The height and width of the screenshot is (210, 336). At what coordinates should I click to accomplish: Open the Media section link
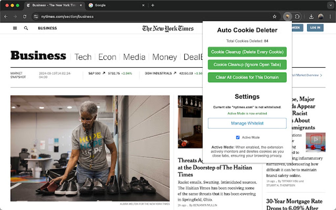click(134, 57)
